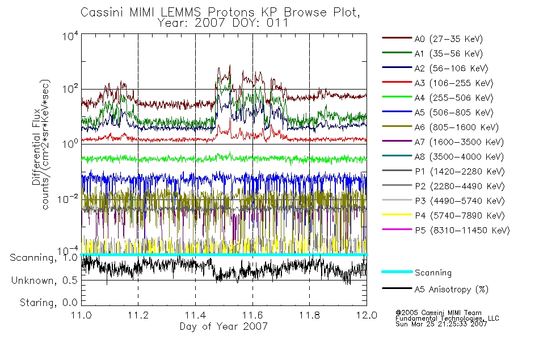The height and width of the screenshot is (340, 539).
Task: Click the 'Day of Year 2007' x-axis label
Action: pyautogui.click(x=224, y=326)
